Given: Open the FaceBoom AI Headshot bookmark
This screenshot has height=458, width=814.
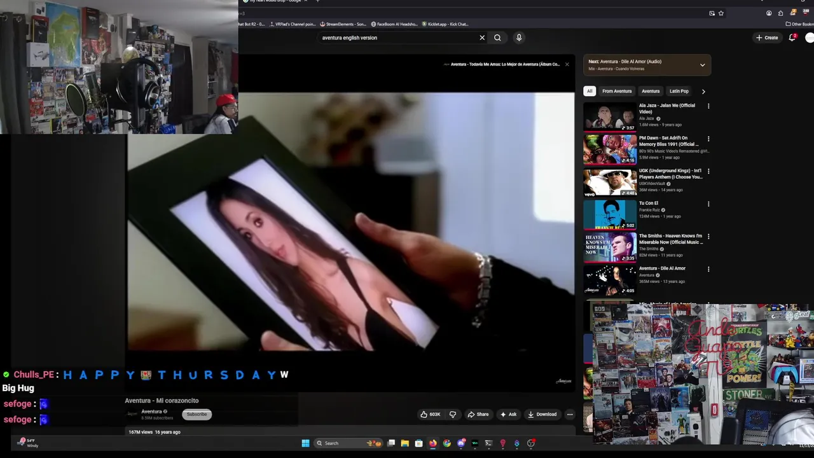Looking at the screenshot, I should 394,24.
